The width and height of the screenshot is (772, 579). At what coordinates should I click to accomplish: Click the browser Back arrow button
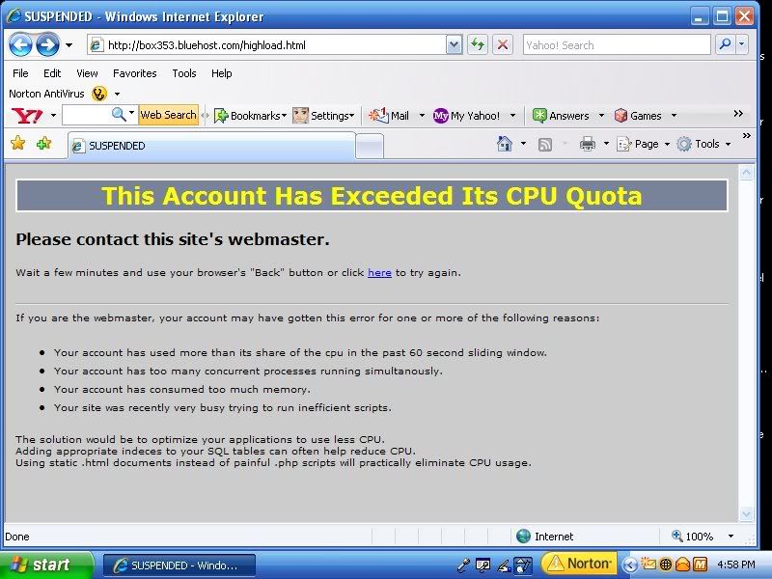coord(20,44)
